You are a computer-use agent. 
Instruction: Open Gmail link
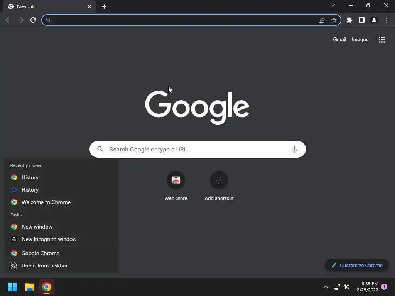(x=339, y=40)
